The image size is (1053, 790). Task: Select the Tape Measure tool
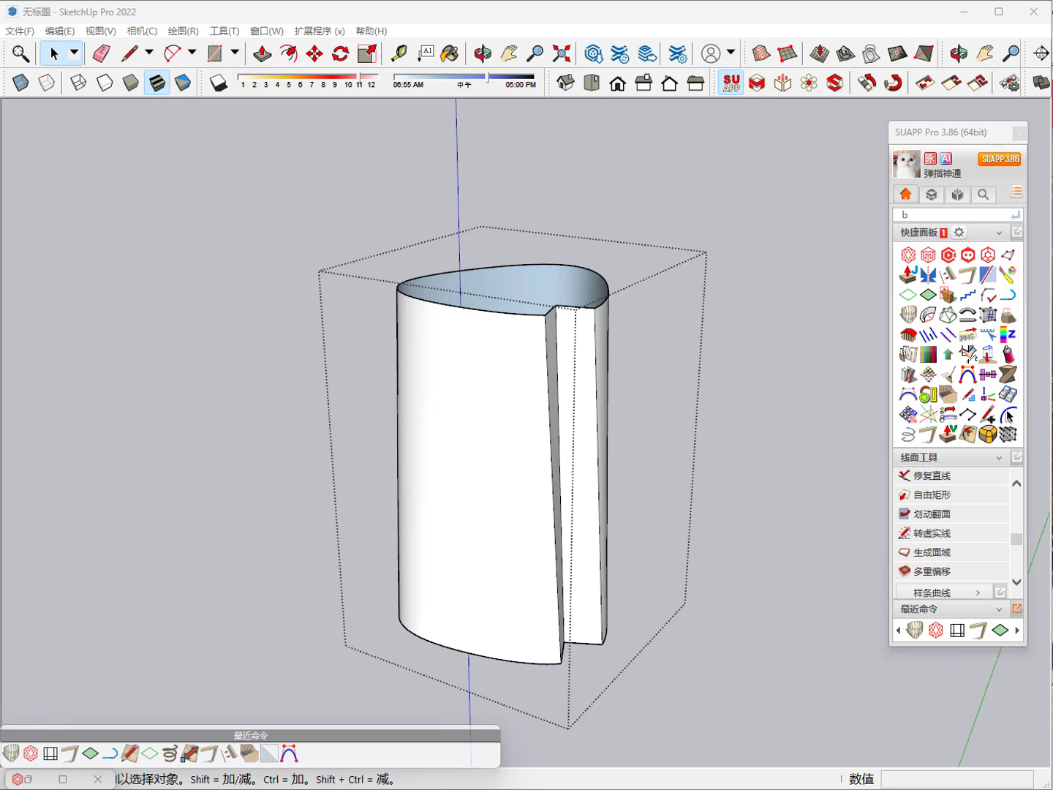tap(399, 53)
